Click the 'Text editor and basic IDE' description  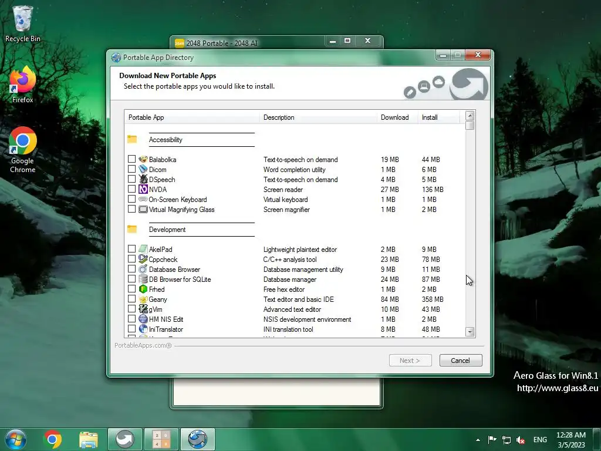299,299
